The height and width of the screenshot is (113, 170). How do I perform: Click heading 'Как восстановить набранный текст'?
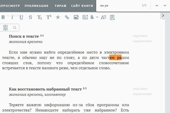pyautogui.click(x=45, y=89)
